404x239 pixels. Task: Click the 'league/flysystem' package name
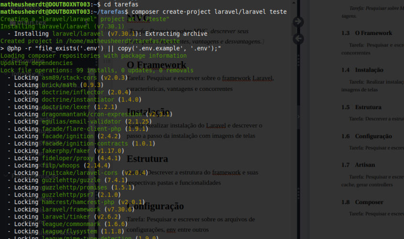(x=69, y=231)
